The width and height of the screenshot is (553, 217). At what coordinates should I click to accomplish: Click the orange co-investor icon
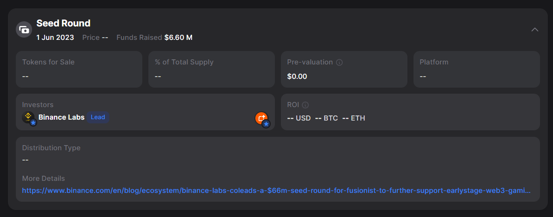tap(261, 118)
